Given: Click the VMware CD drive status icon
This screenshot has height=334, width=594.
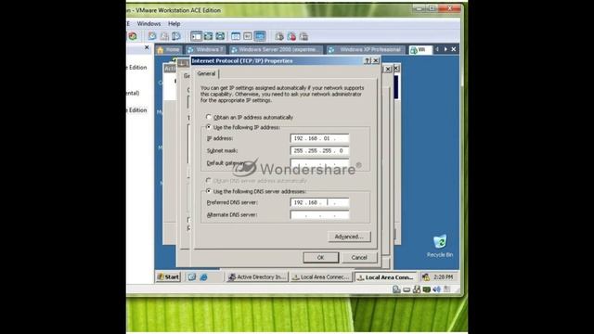Looking at the screenshot, I should coord(407,289).
